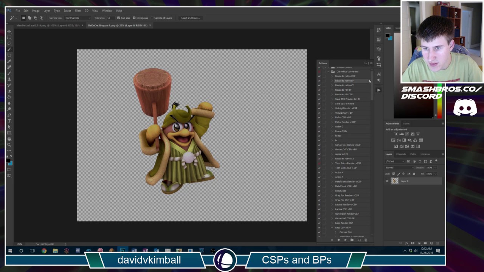The height and width of the screenshot is (272, 484).
Task: Click the collapsed panel play icon in side dock
Action: click(x=379, y=90)
